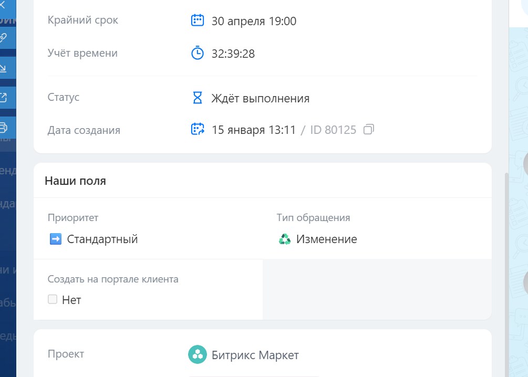Open the Битрикс Маркет project link
This screenshot has width=528, height=377.
(255, 355)
